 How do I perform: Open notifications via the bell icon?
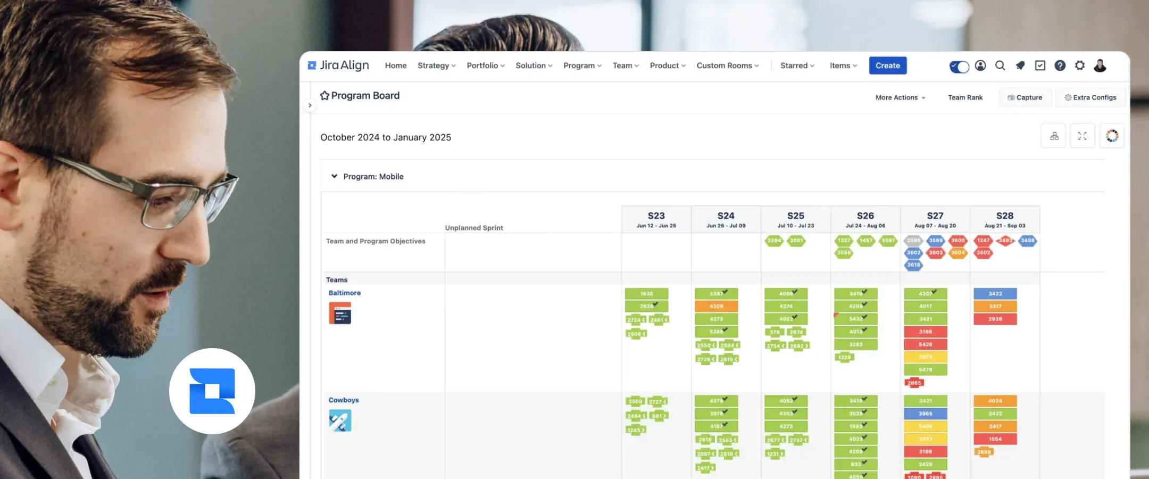tap(1020, 65)
